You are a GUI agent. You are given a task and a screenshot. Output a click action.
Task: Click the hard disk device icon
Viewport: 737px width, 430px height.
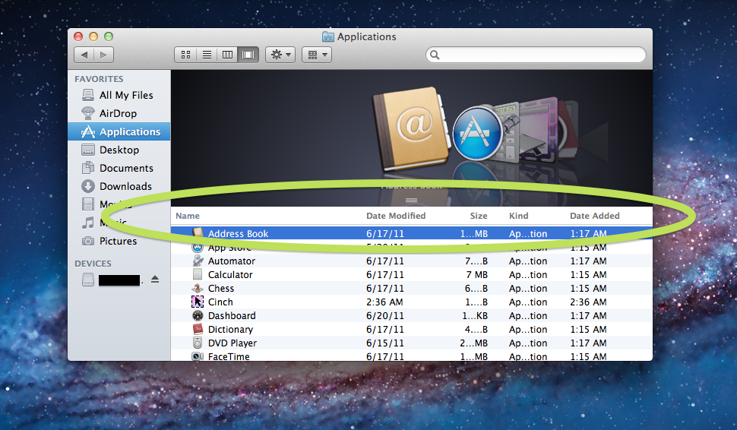(x=88, y=280)
